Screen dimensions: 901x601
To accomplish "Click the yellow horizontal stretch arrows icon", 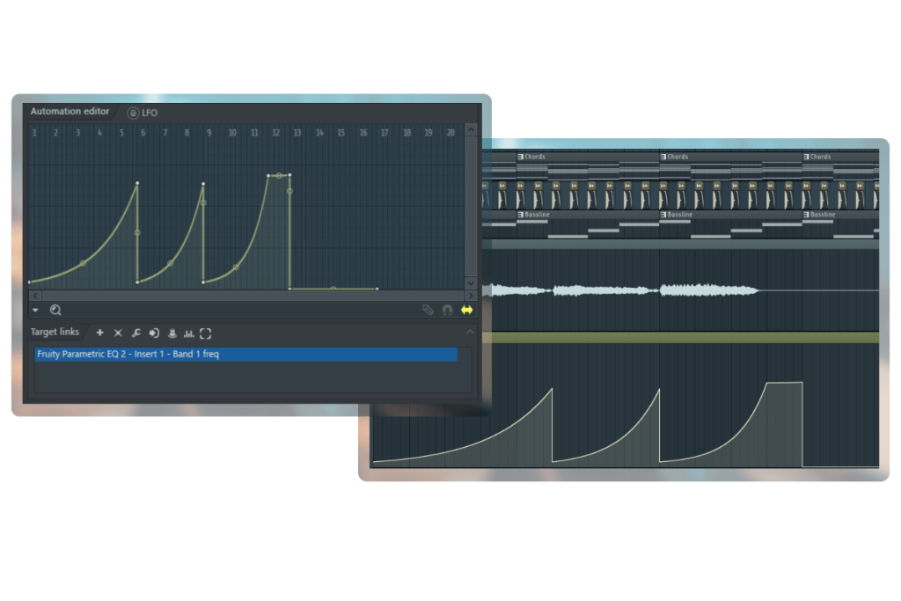I will click(x=466, y=310).
